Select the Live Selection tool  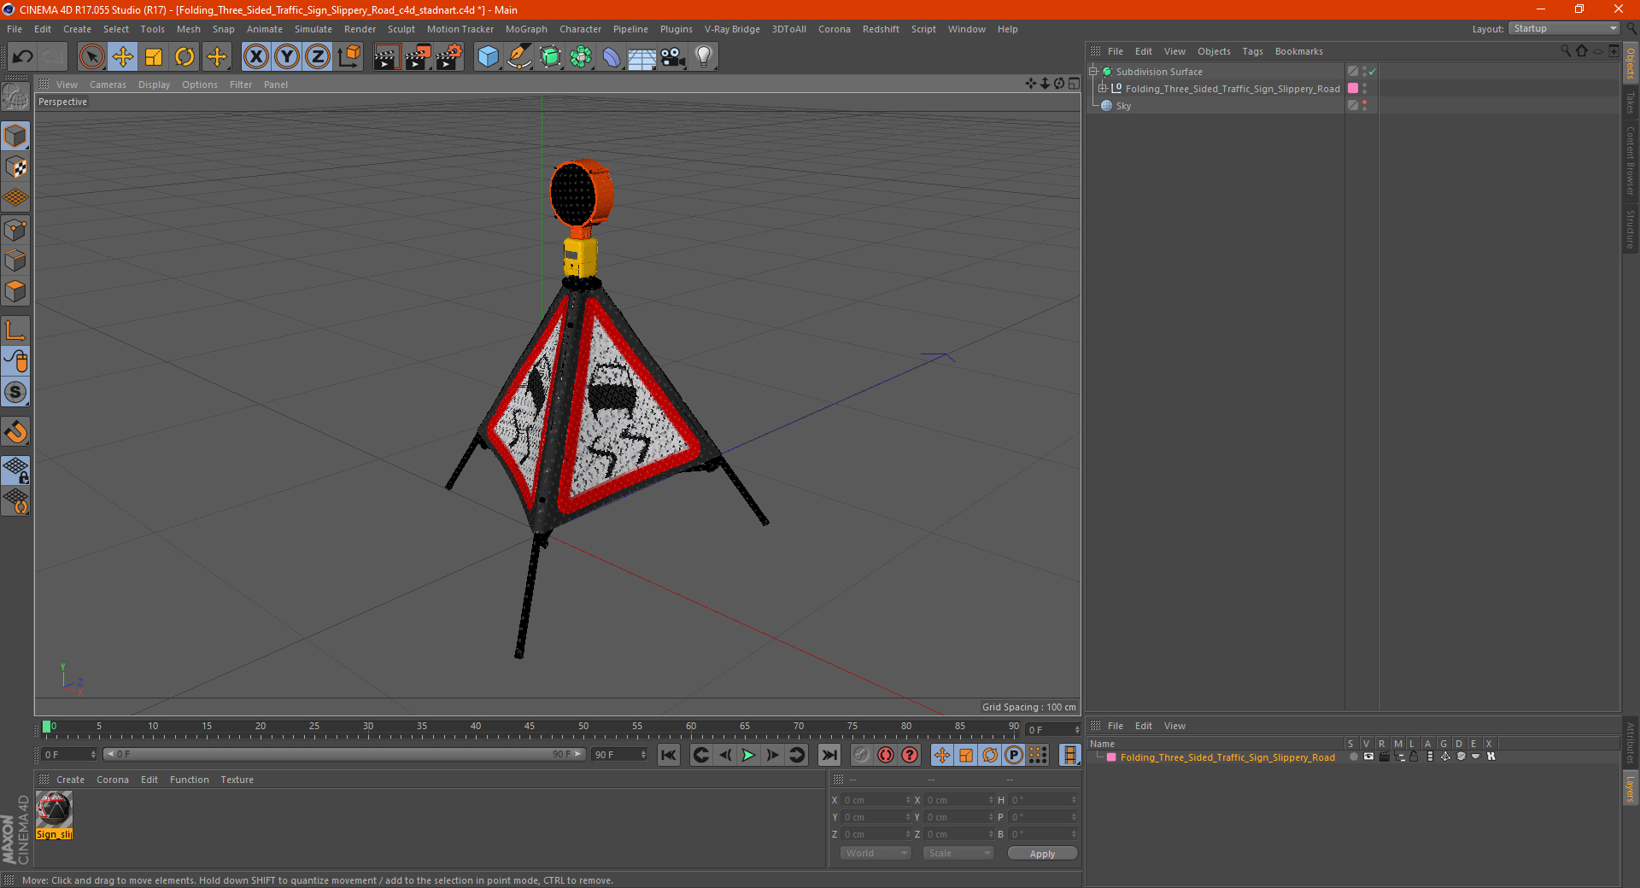tap(91, 57)
